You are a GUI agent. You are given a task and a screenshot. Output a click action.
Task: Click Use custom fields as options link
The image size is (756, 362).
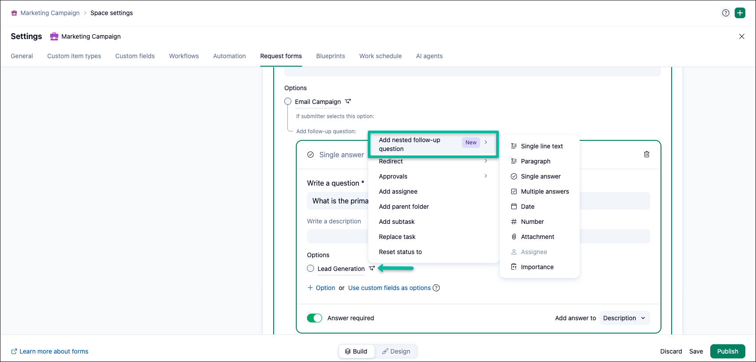click(x=390, y=288)
